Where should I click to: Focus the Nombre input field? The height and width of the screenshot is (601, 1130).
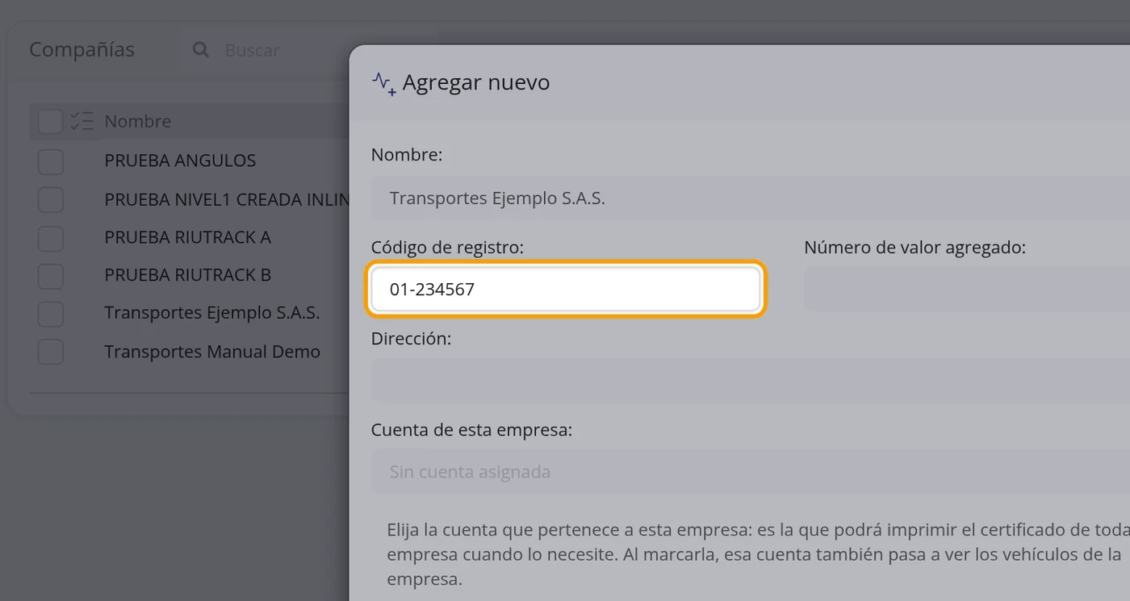click(x=751, y=198)
